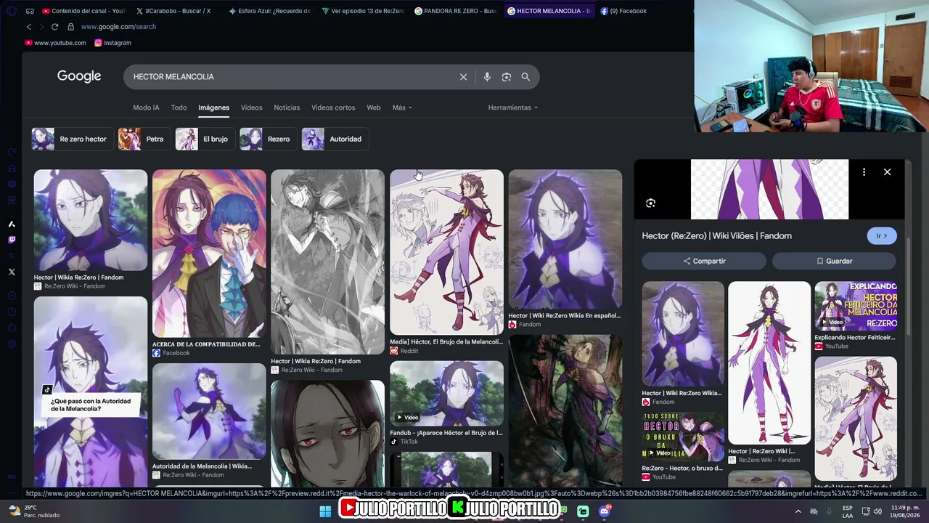
Task: Save the image with Guardar
Action: [834, 261]
